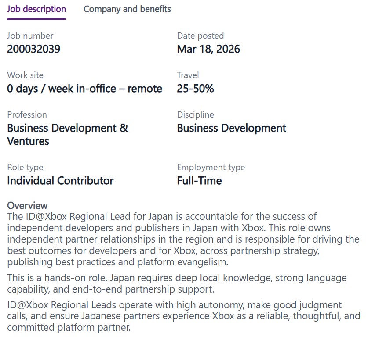Select the Job description tab
Image resolution: width=368 pixels, height=343 pixels.
[36, 9]
